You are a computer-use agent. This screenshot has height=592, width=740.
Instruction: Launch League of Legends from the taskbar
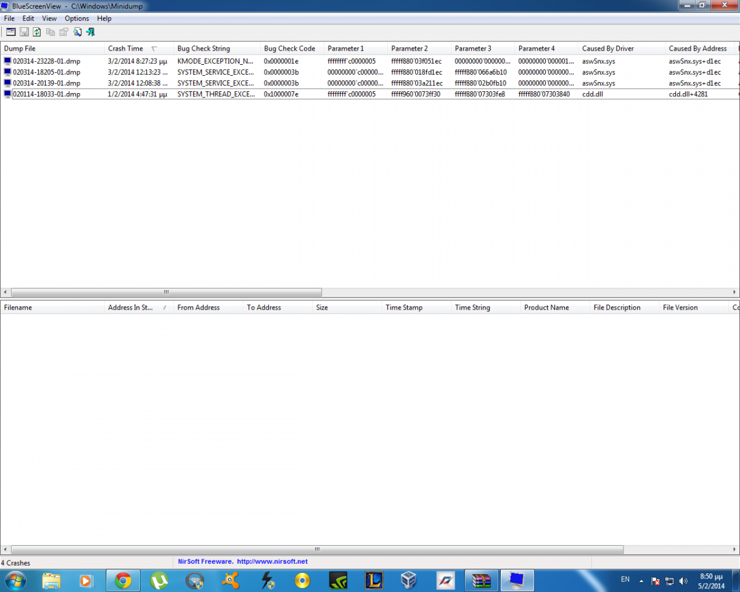[x=374, y=580]
